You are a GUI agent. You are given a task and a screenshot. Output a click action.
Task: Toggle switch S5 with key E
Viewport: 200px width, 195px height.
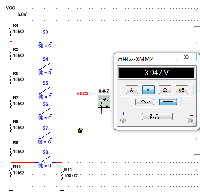45,91
